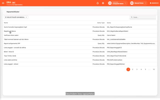The width and height of the screenshot is (160, 100).
Task: Open the notifications bell
Action: point(98,3)
